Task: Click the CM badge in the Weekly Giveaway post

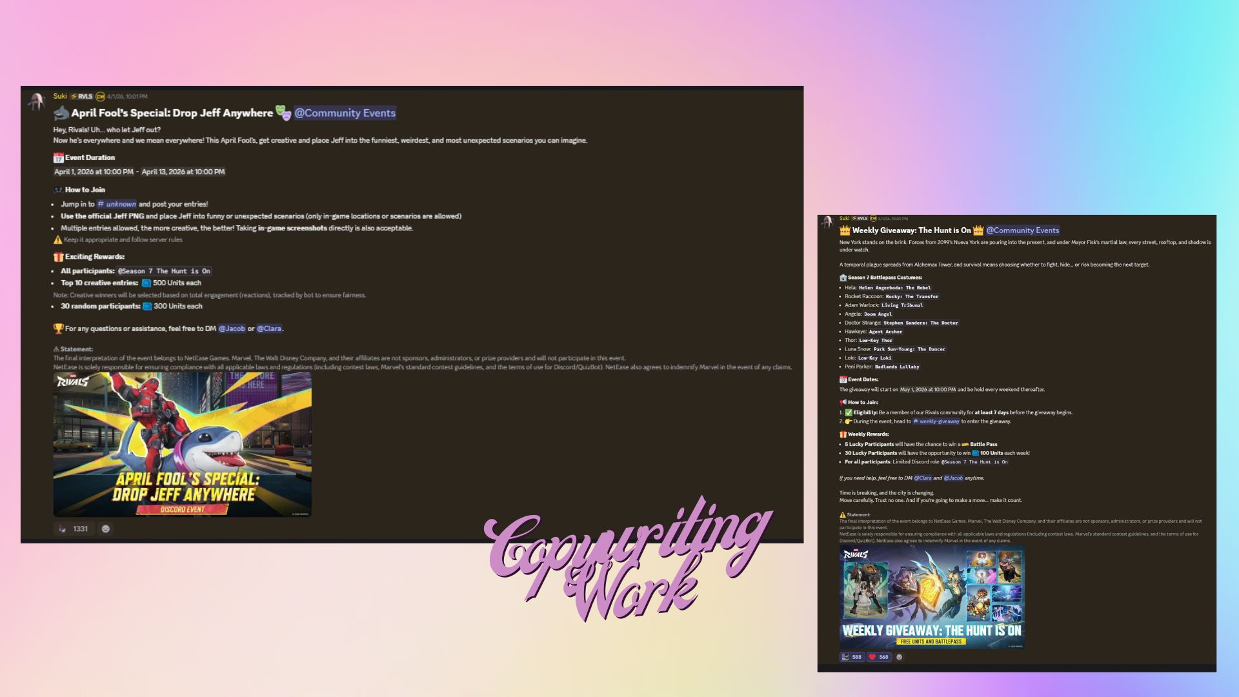Action: [x=873, y=219]
